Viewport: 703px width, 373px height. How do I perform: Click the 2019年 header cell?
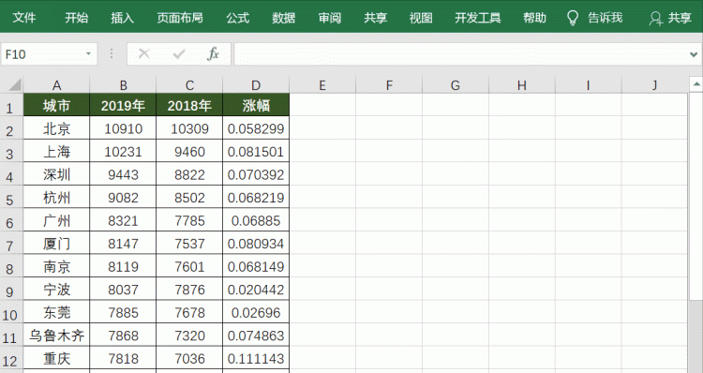click(x=123, y=105)
